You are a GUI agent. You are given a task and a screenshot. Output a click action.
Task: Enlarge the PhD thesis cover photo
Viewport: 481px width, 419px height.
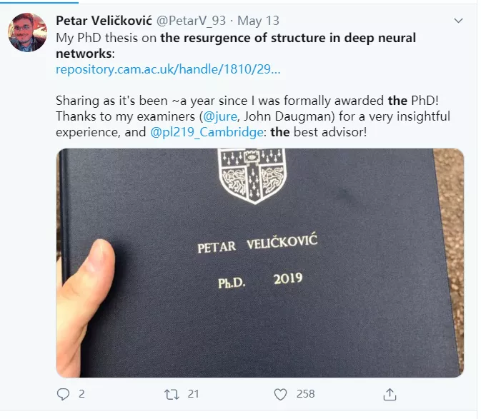260,263
